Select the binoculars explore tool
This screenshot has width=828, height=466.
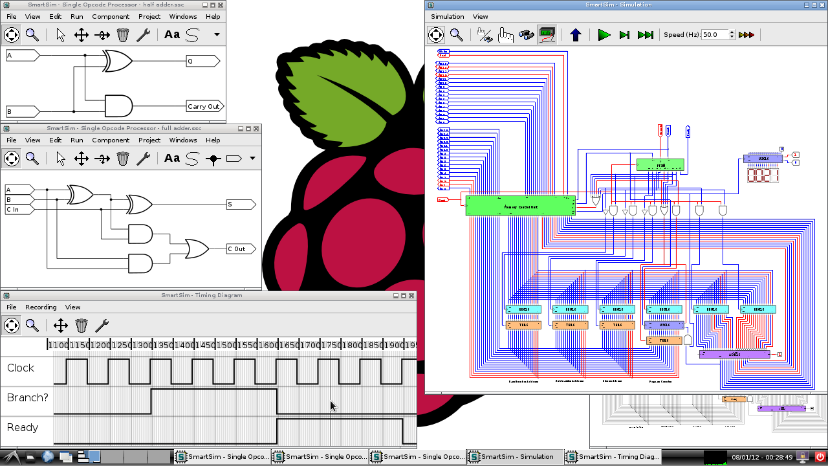527,34
